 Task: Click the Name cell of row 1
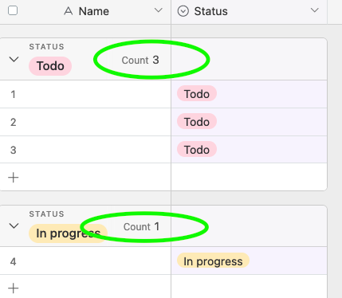[85, 94]
